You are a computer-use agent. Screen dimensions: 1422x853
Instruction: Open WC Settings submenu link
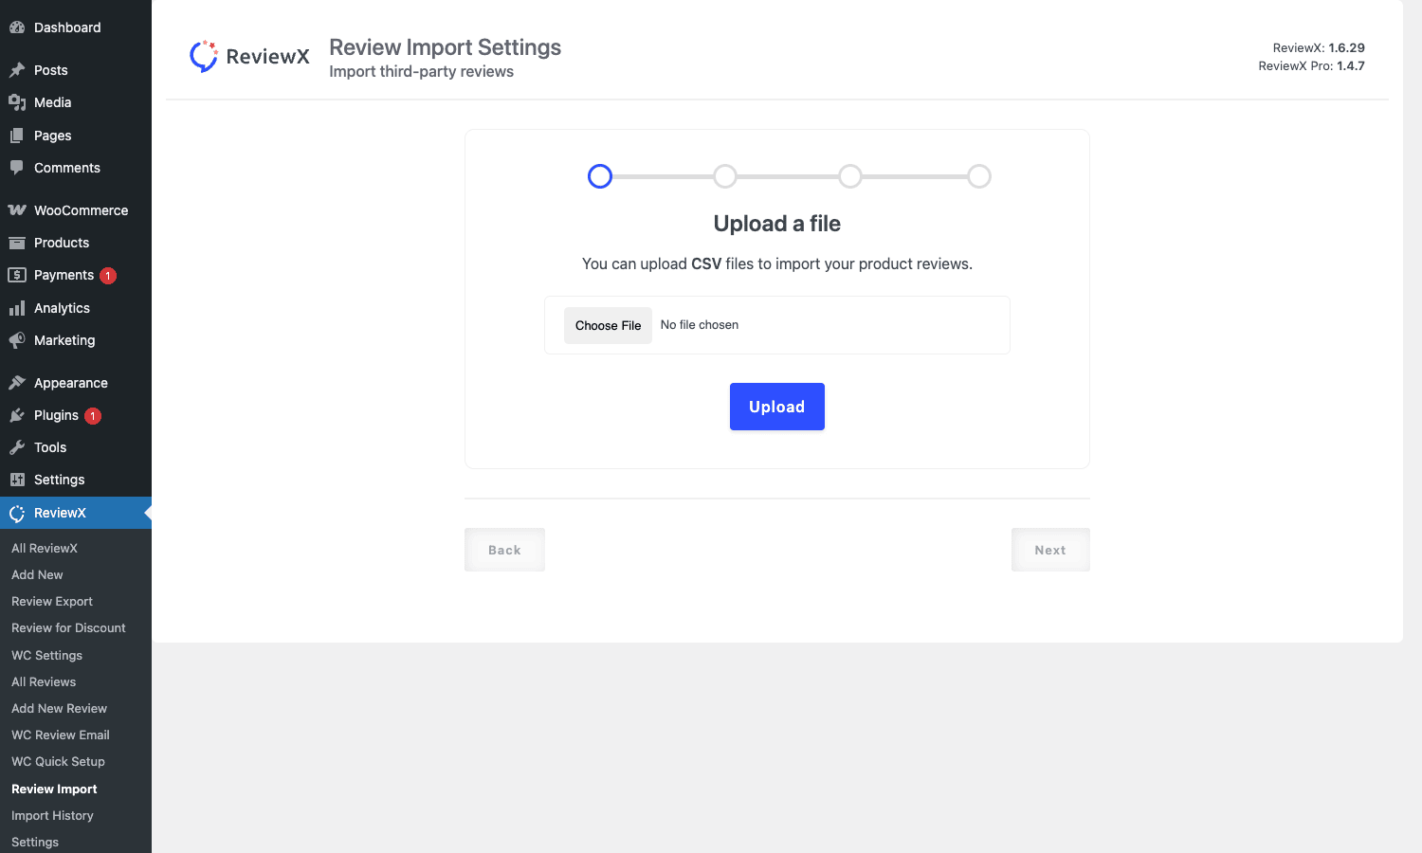(x=46, y=655)
